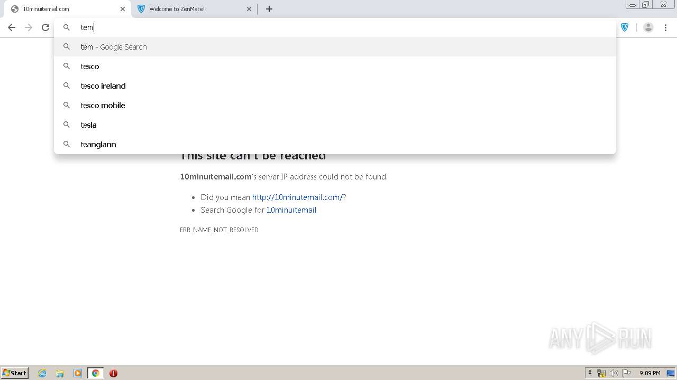
Task: Click the forward navigation arrow
Action: tap(29, 27)
